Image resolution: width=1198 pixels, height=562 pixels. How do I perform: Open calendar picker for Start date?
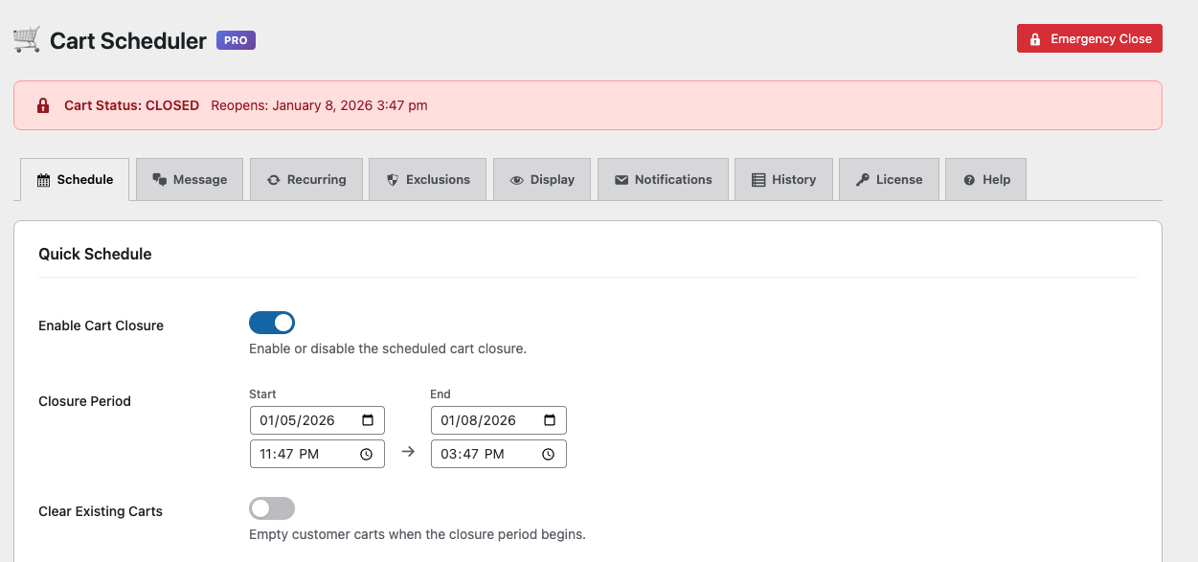pyautogui.click(x=368, y=420)
